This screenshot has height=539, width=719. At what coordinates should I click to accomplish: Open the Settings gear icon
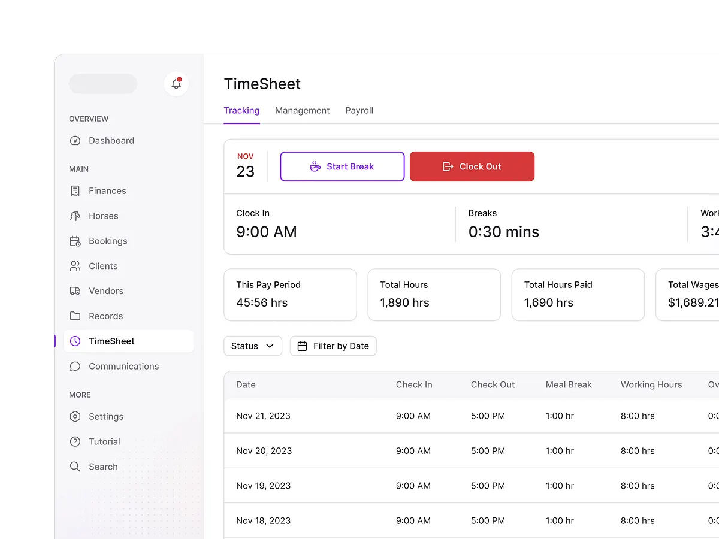point(75,416)
